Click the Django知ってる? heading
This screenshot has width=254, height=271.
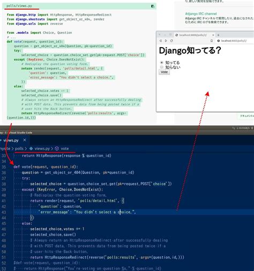coord(190,50)
